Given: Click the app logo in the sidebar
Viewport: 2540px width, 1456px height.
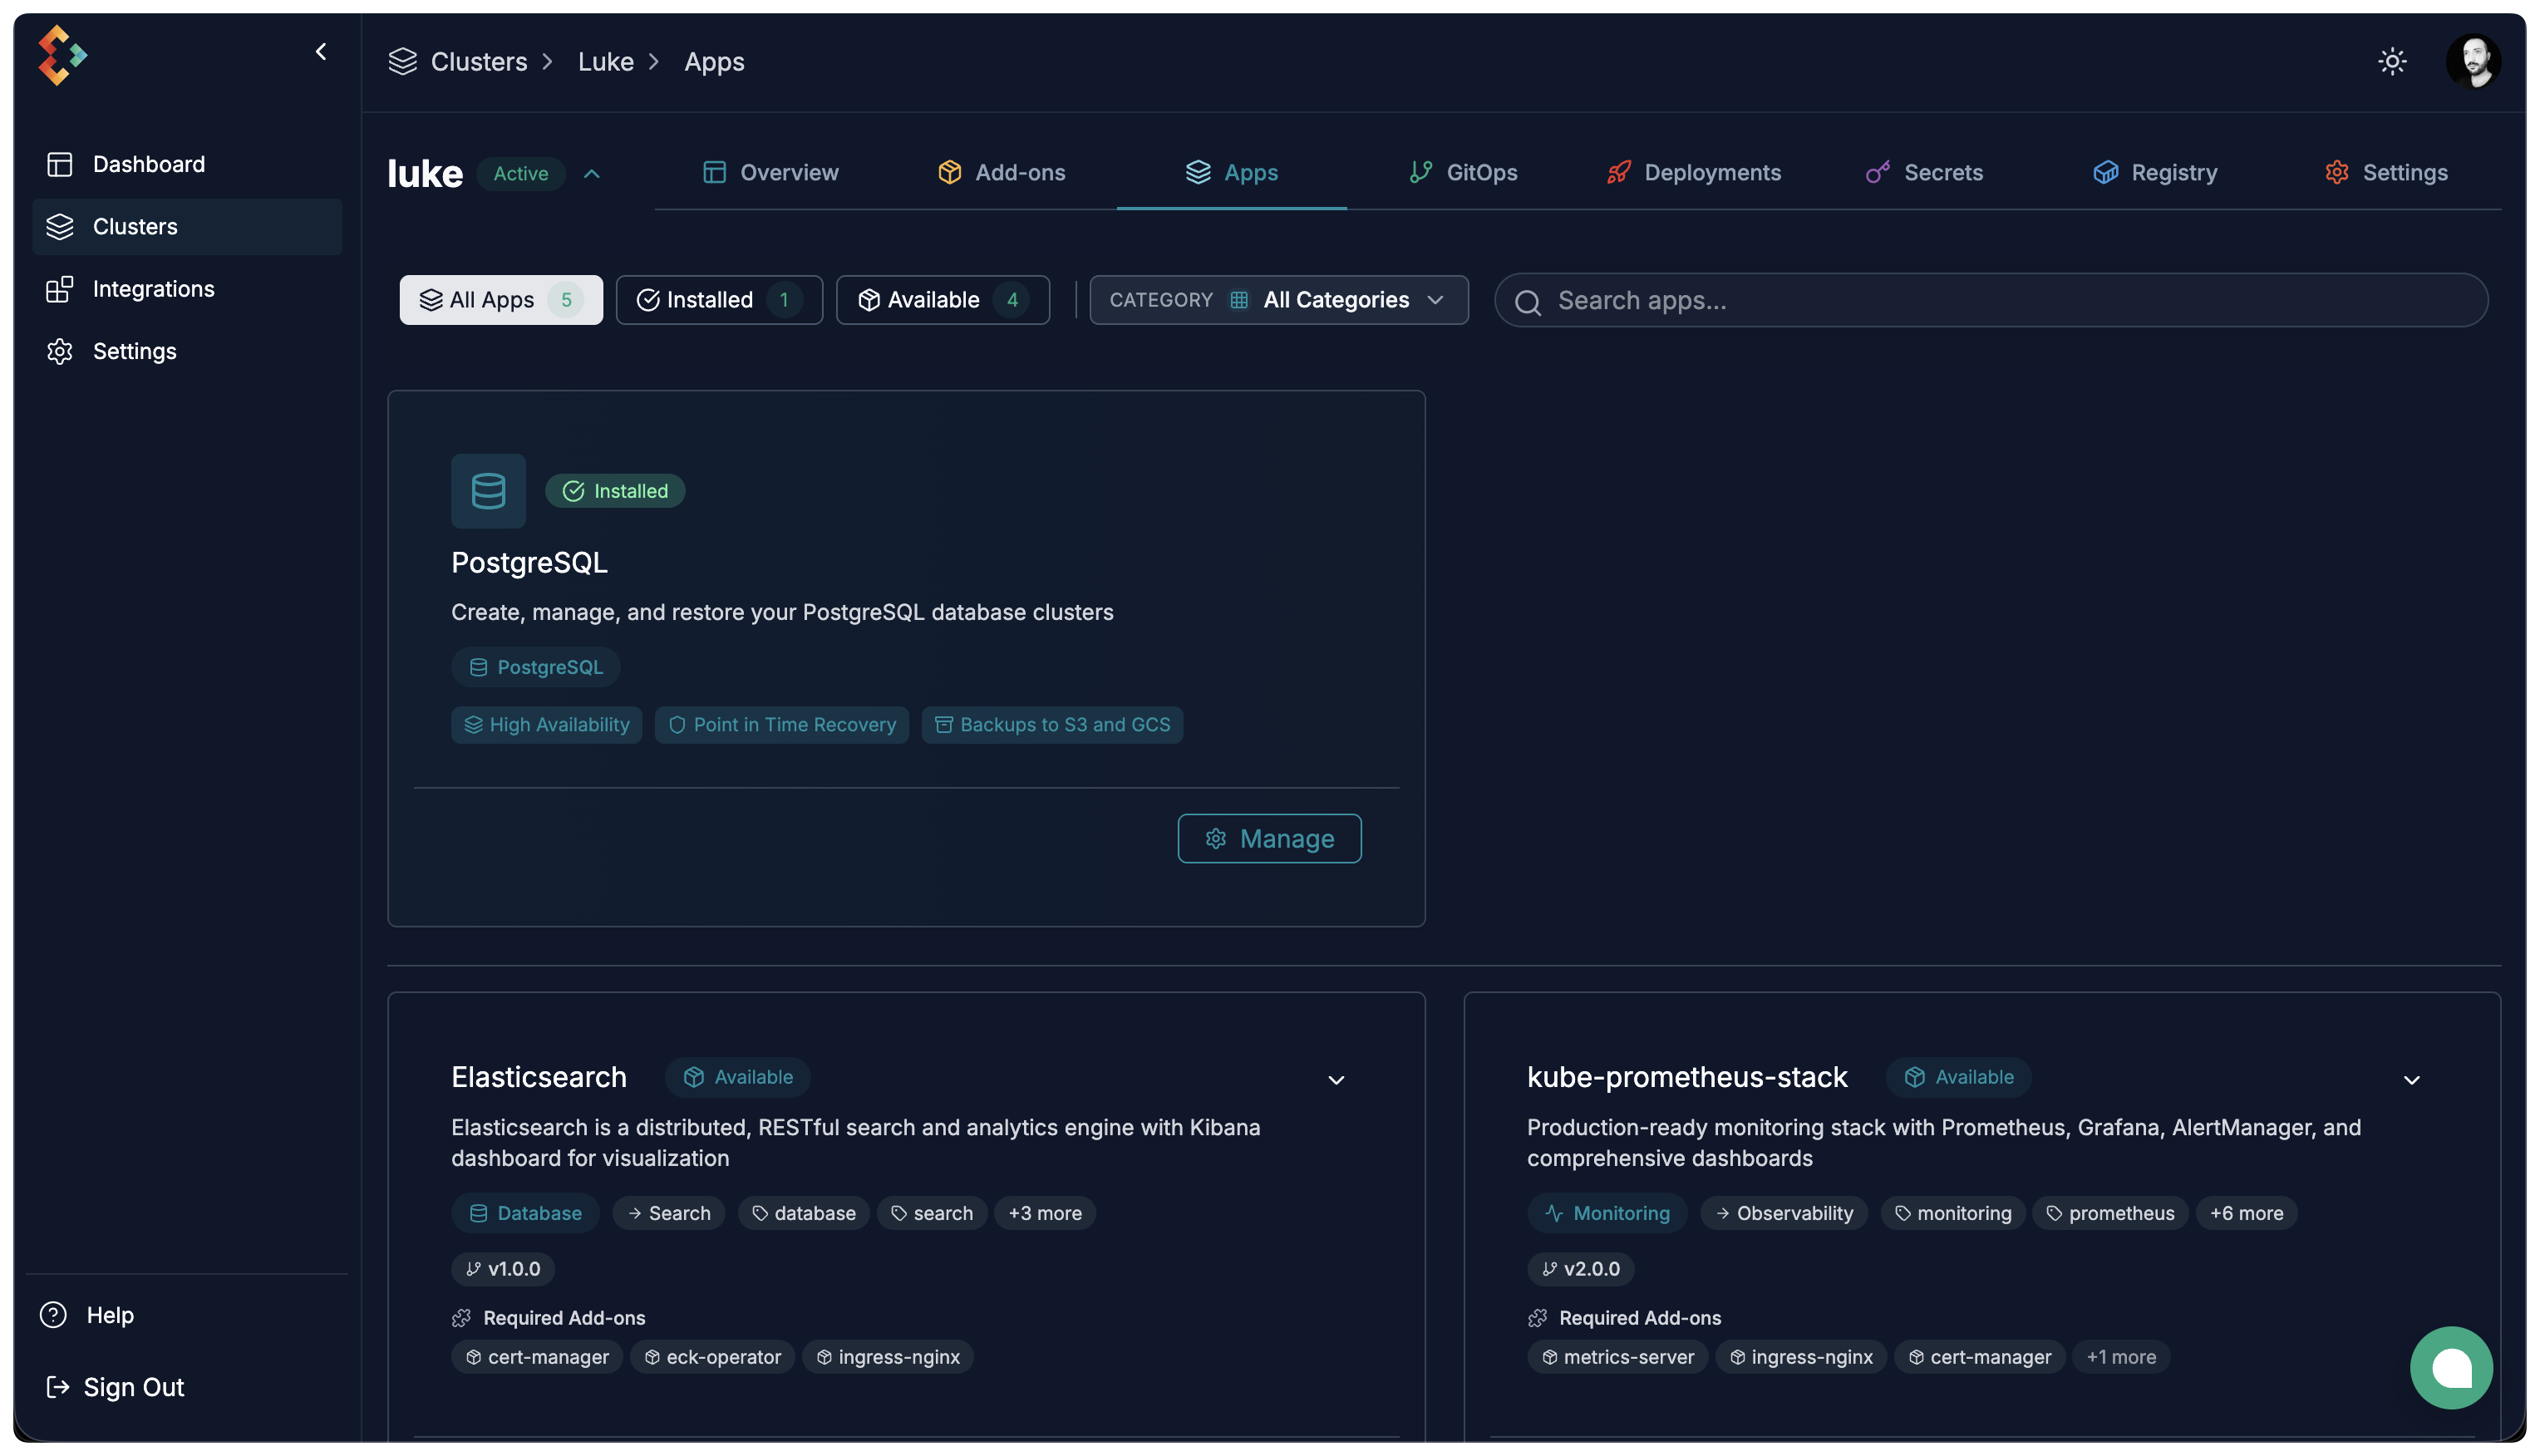Looking at the screenshot, I should pyautogui.click(x=62, y=55).
